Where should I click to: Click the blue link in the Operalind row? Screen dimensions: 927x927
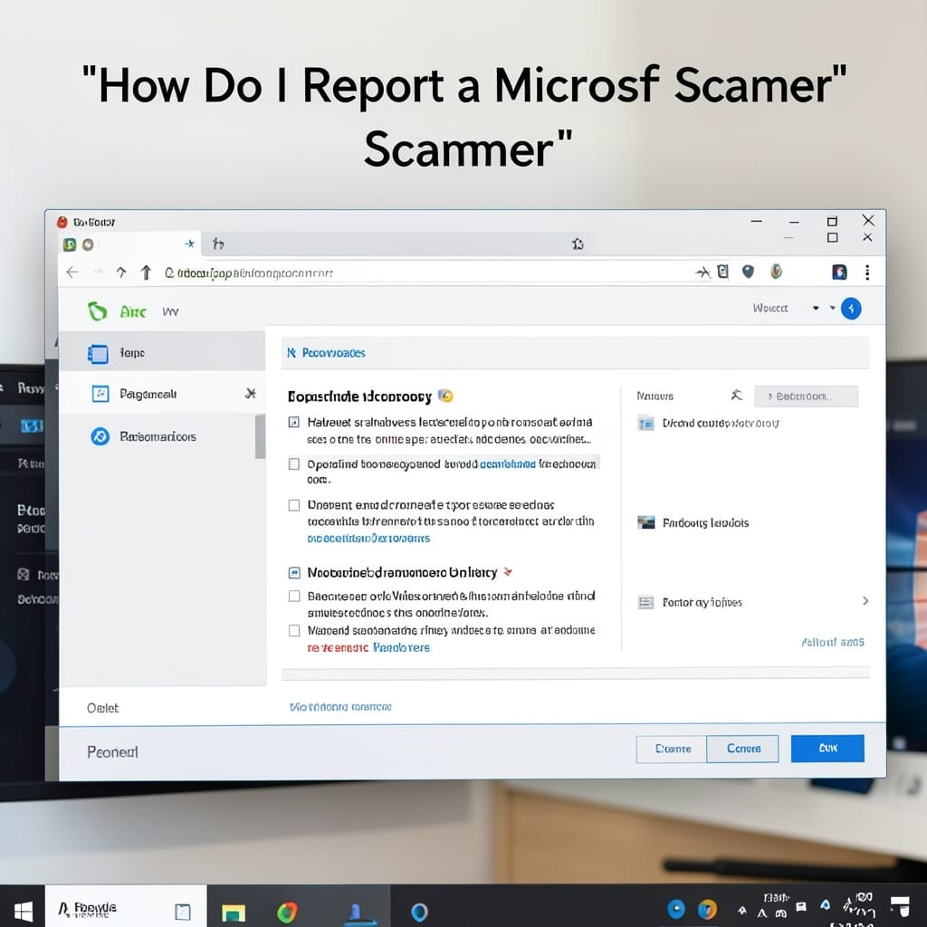507,464
